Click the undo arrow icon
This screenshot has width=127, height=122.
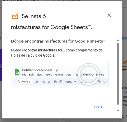(44, 82)
